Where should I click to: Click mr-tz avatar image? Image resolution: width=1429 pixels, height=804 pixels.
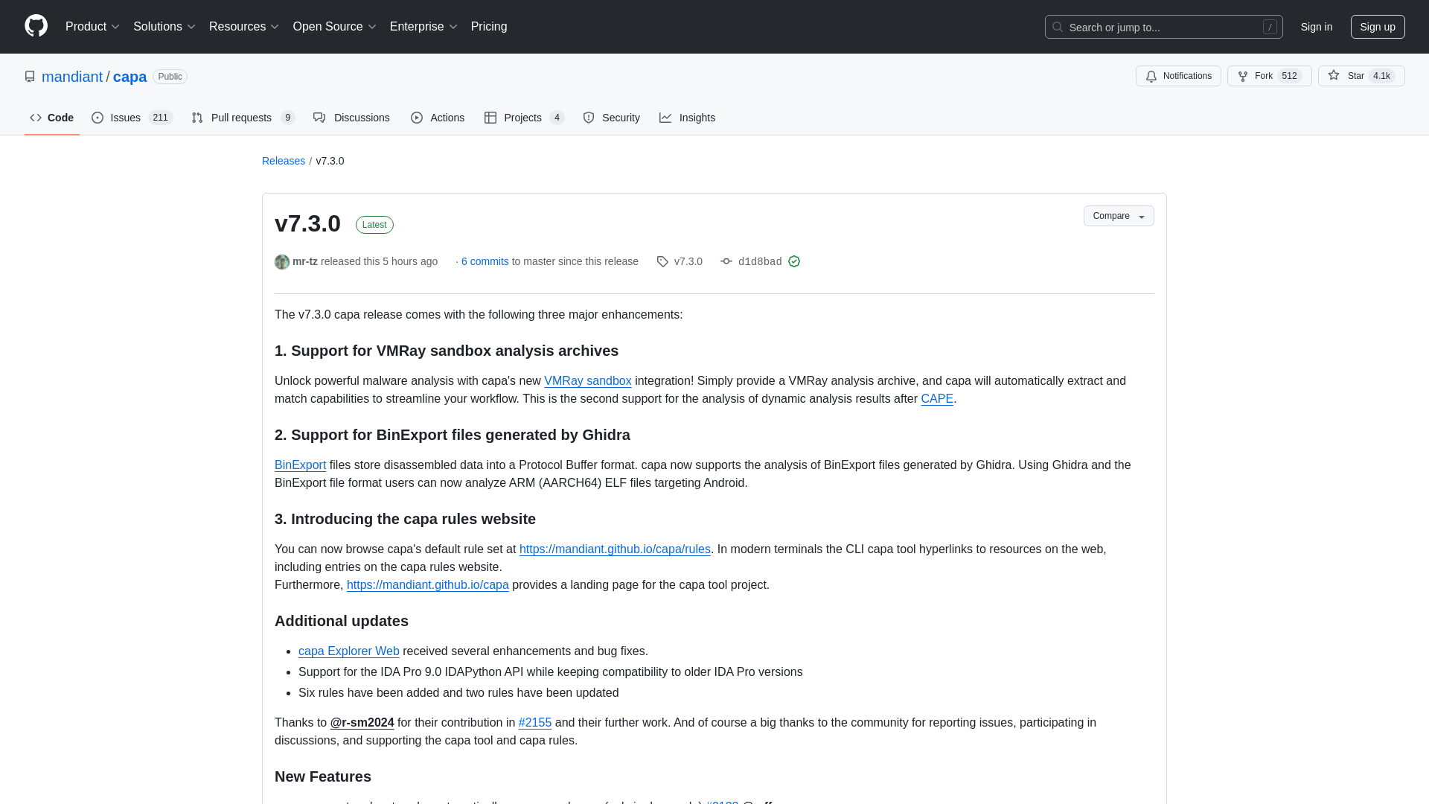coord(282,262)
